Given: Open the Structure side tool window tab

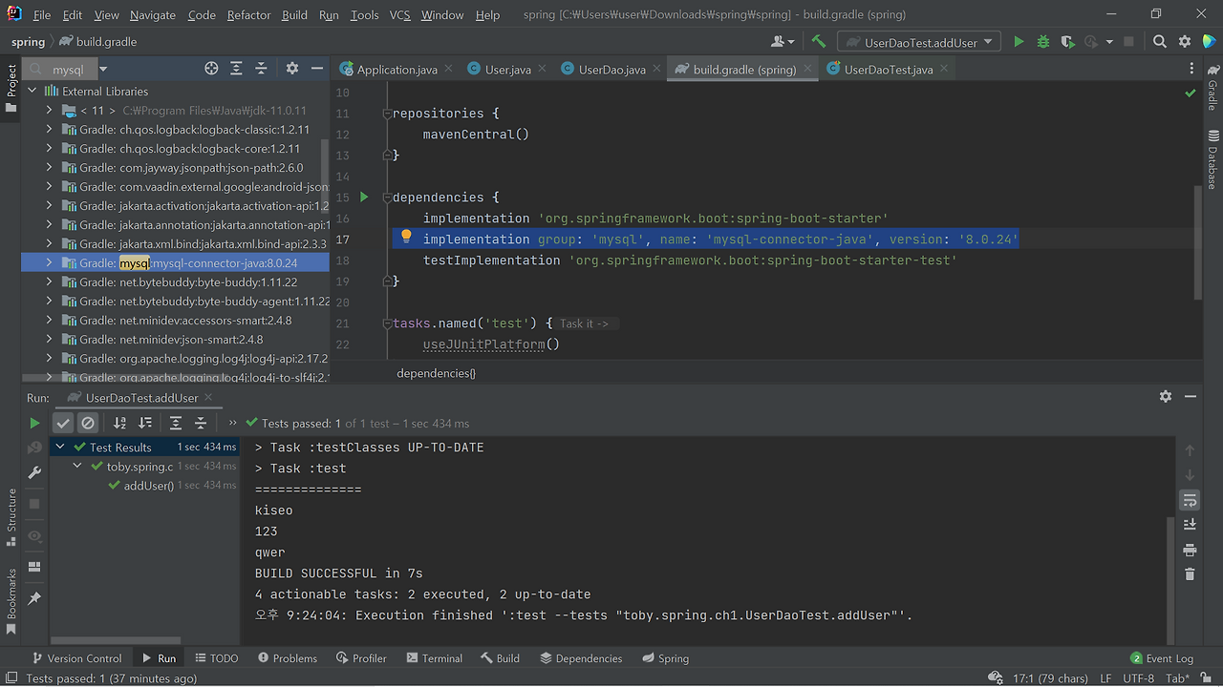Looking at the screenshot, I should coord(11,517).
